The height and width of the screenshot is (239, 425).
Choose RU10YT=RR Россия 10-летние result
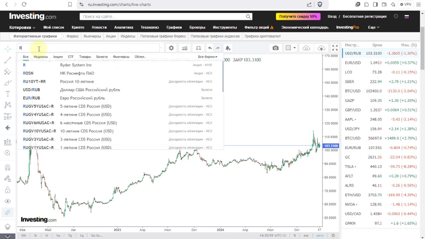pos(120,82)
